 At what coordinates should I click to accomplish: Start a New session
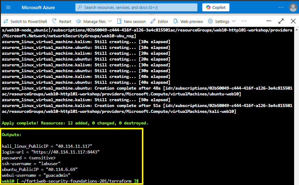[x=131, y=21]
